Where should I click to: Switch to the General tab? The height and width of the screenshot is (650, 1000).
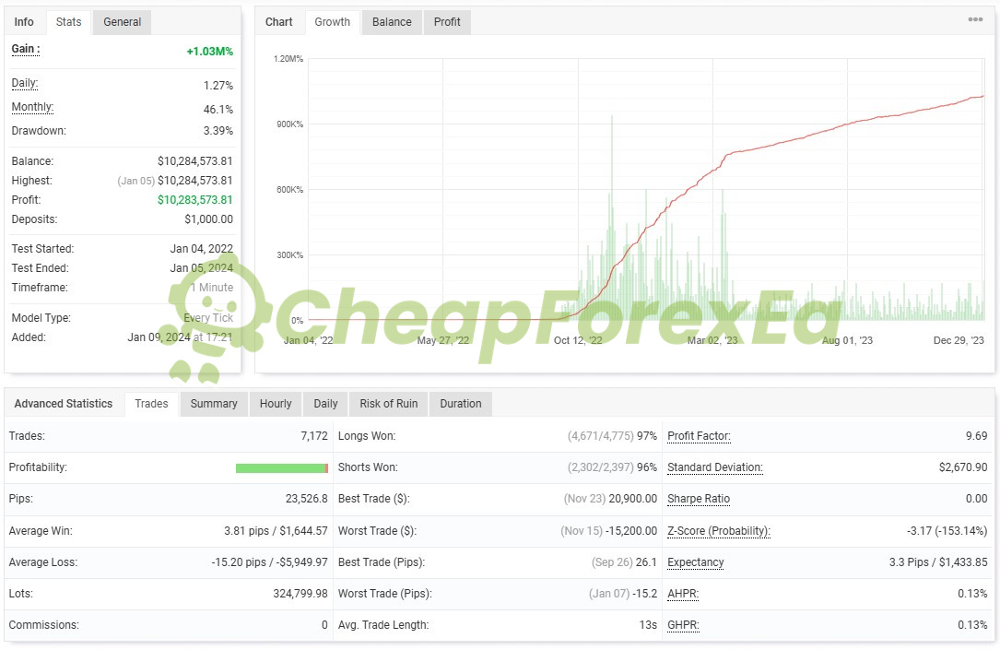[x=122, y=22]
